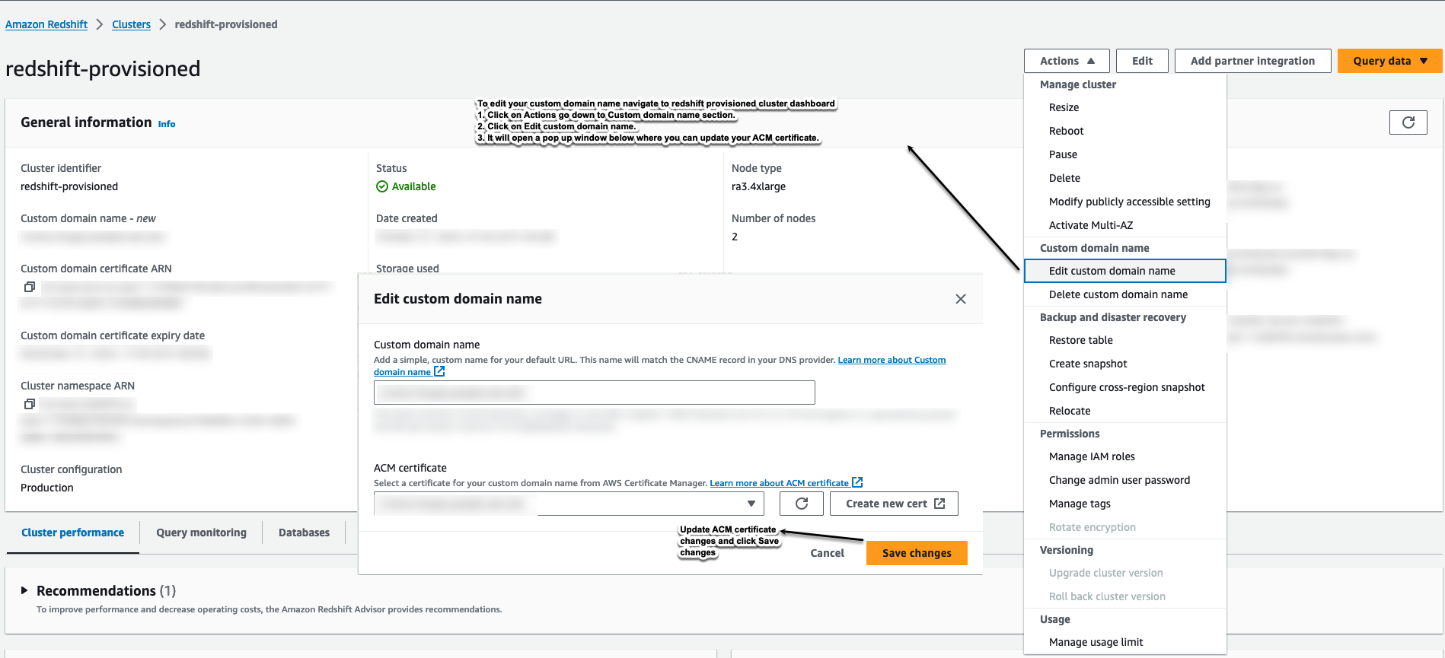Cancel the edit custom domain dialog
Image resolution: width=1445 pixels, height=658 pixels.
(x=827, y=553)
